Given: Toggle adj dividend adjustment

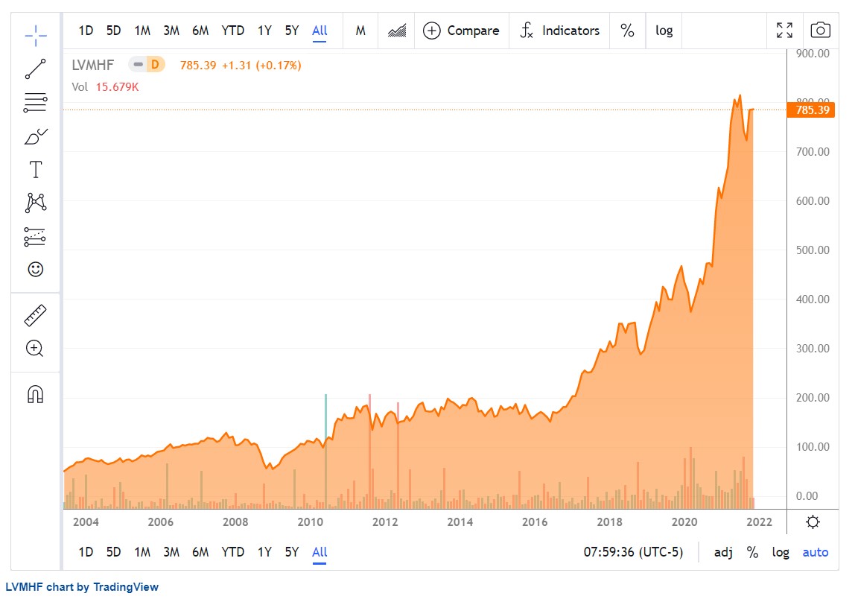Looking at the screenshot, I should point(723,552).
